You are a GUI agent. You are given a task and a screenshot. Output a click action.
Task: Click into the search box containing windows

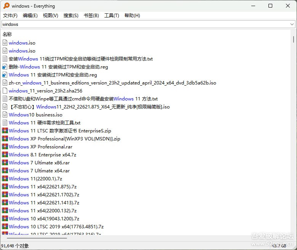point(145,24)
